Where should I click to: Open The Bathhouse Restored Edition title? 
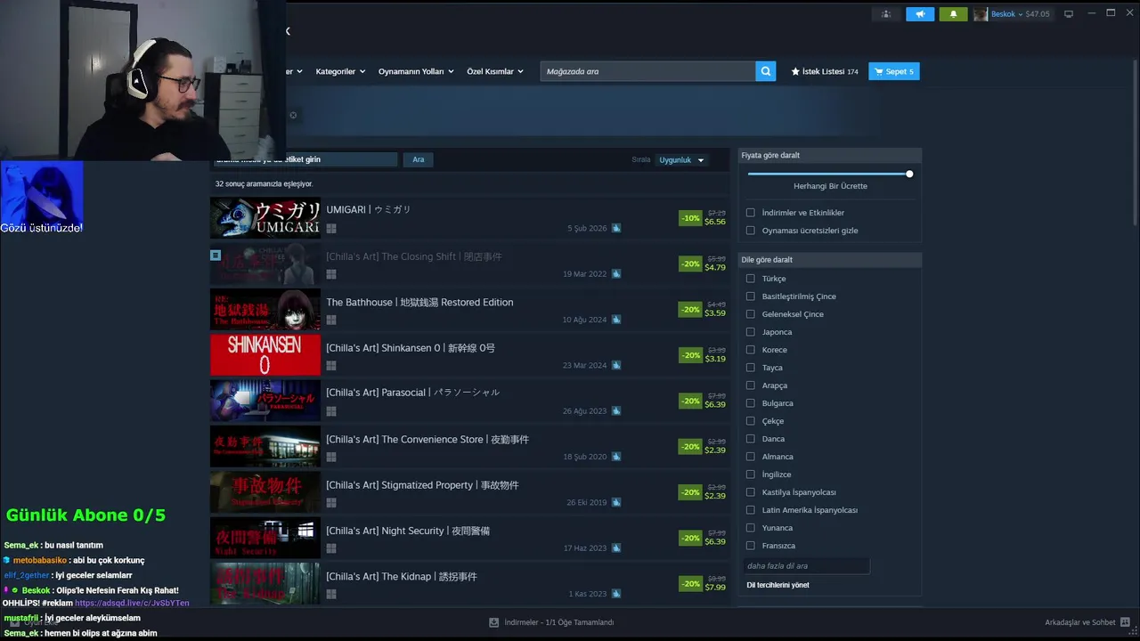tap(419, 303)
